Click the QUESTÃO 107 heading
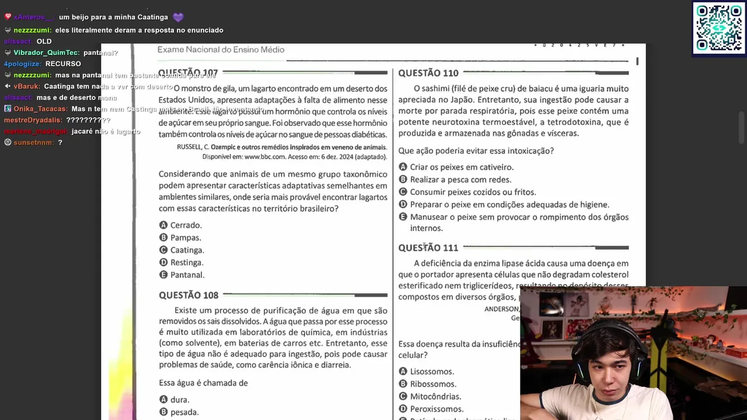The width and height of the screenshot is (747, 420). click(188, 73)
